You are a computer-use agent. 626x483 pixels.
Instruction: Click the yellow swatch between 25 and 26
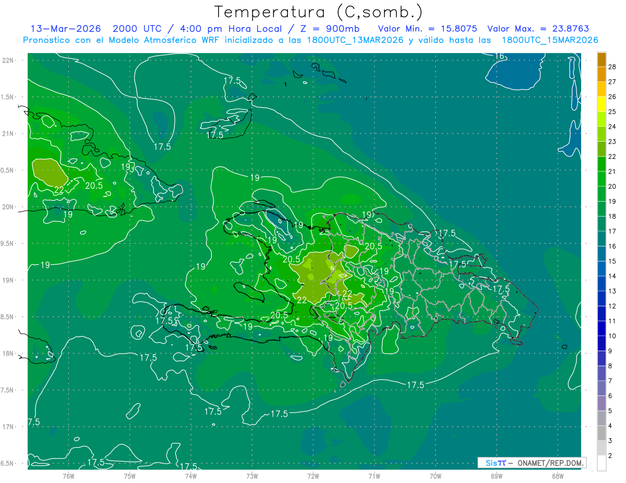coord(601,104)
